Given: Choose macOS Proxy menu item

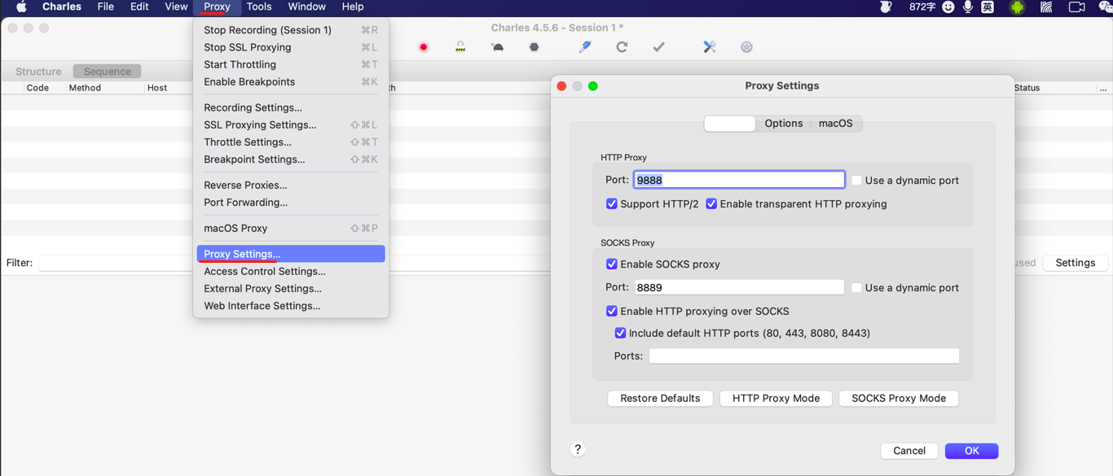Looking at the screenshot, I should point(291,229).
